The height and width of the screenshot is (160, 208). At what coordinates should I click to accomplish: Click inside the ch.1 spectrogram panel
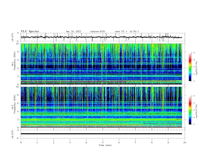pos(101,64)
